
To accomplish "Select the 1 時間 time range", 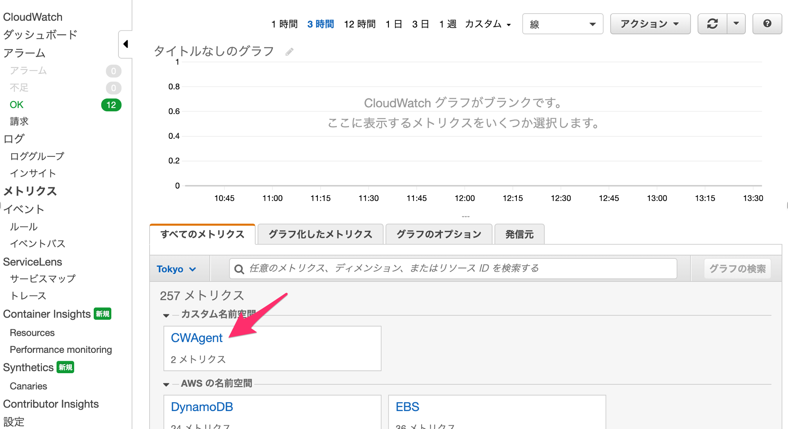I will (284, 24).
